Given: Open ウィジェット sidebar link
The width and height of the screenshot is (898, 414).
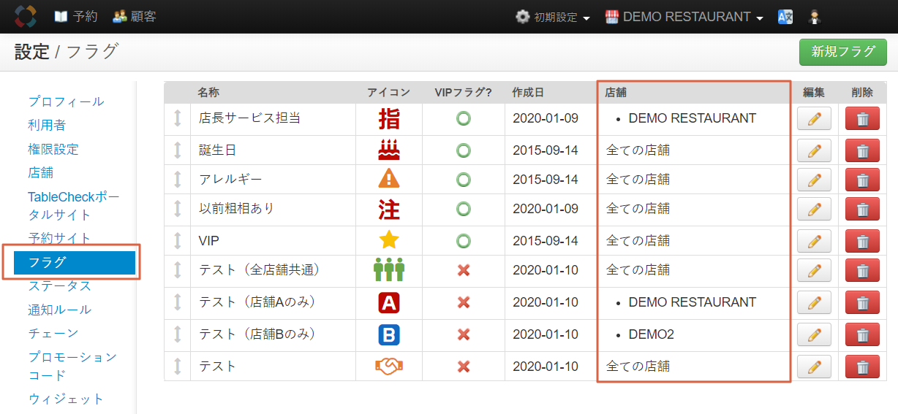Looking at the screenshot, I should pyautogui.click(x=66, y=399).
